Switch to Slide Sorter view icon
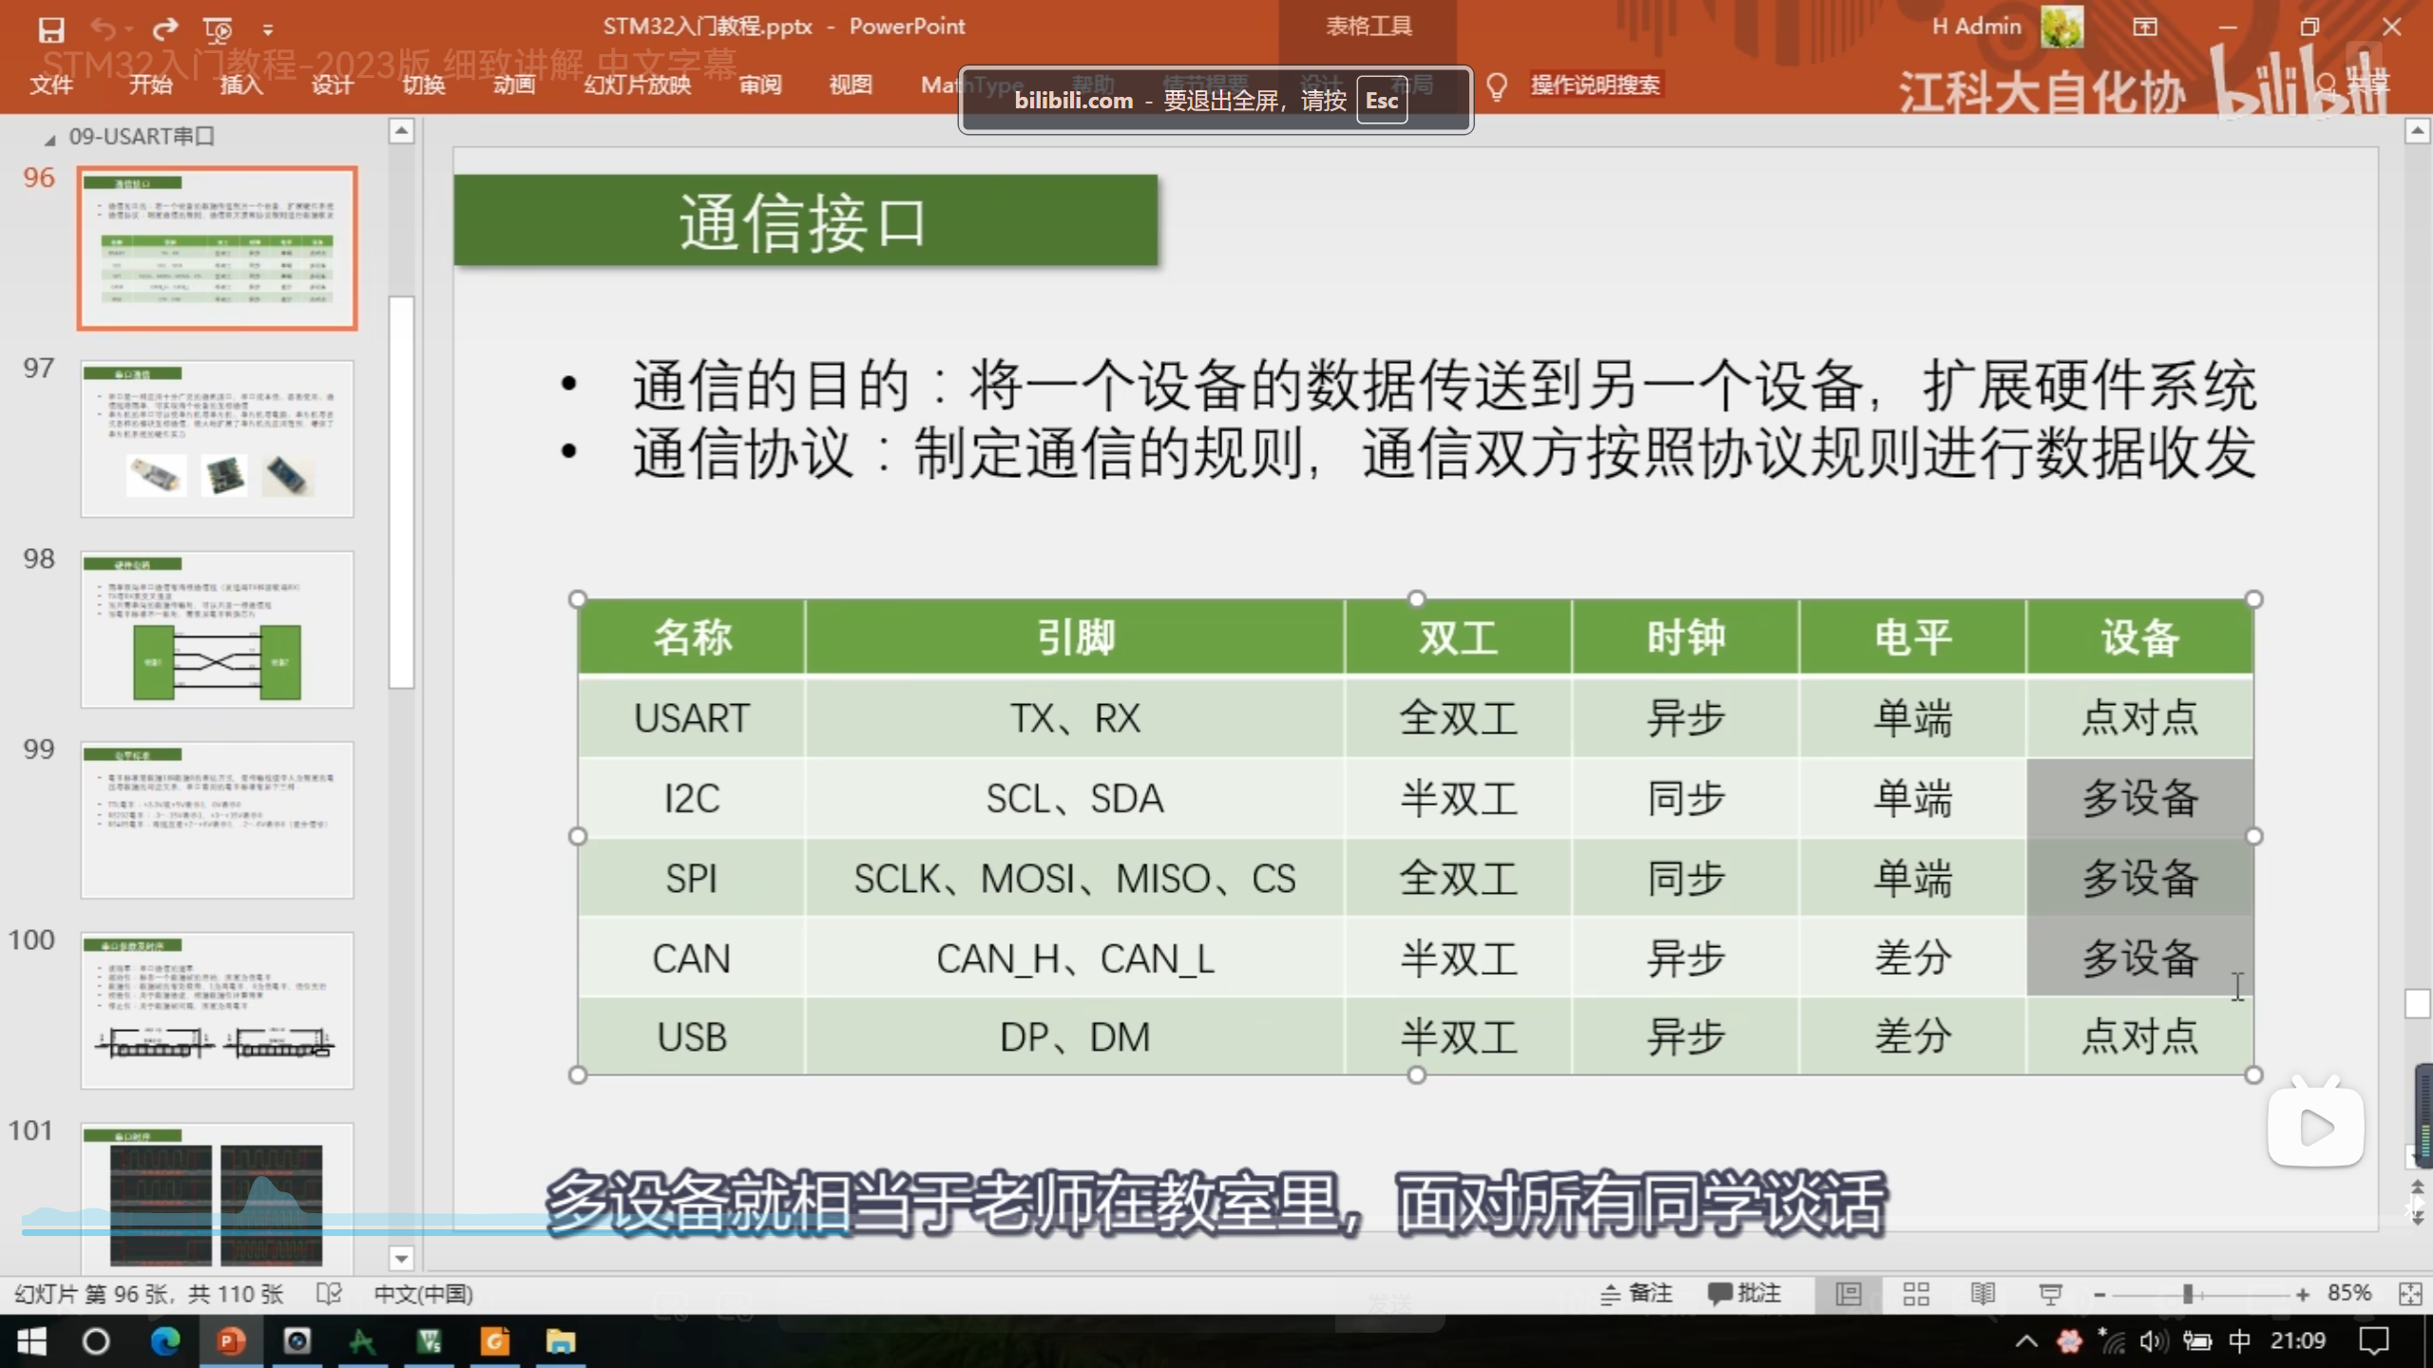Viewport: 2433px width, 1368px height. point(1916,1293)
